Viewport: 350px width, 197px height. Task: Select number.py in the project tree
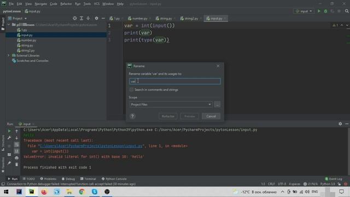click(28, 40)
